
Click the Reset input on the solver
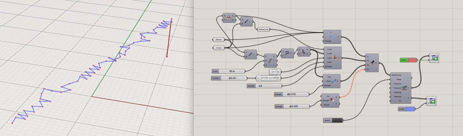399,79
